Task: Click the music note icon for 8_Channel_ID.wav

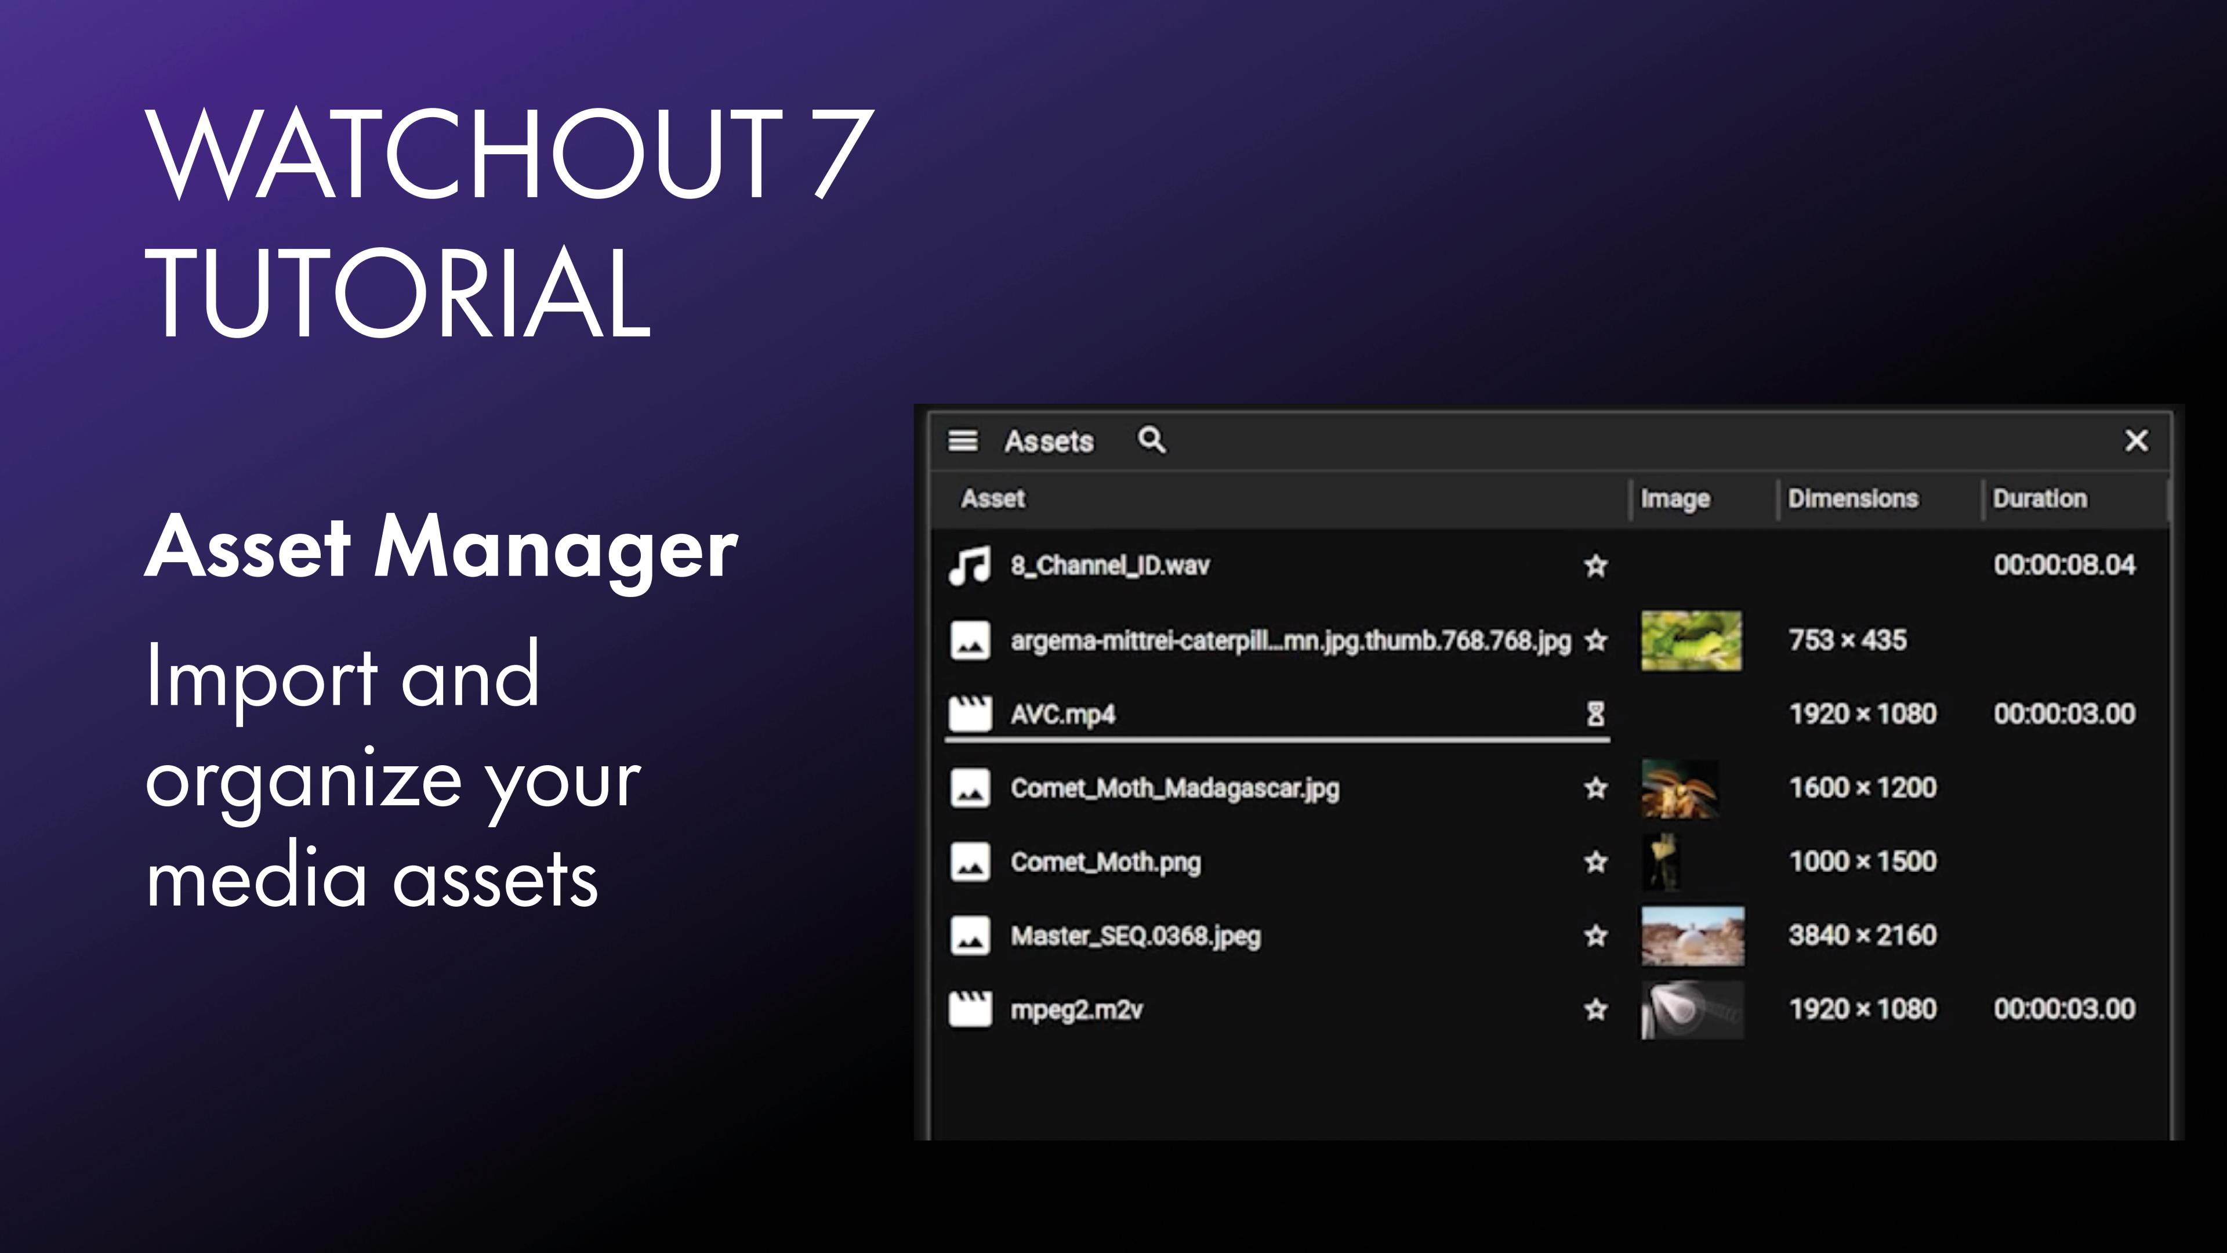Action: (969, 566)
